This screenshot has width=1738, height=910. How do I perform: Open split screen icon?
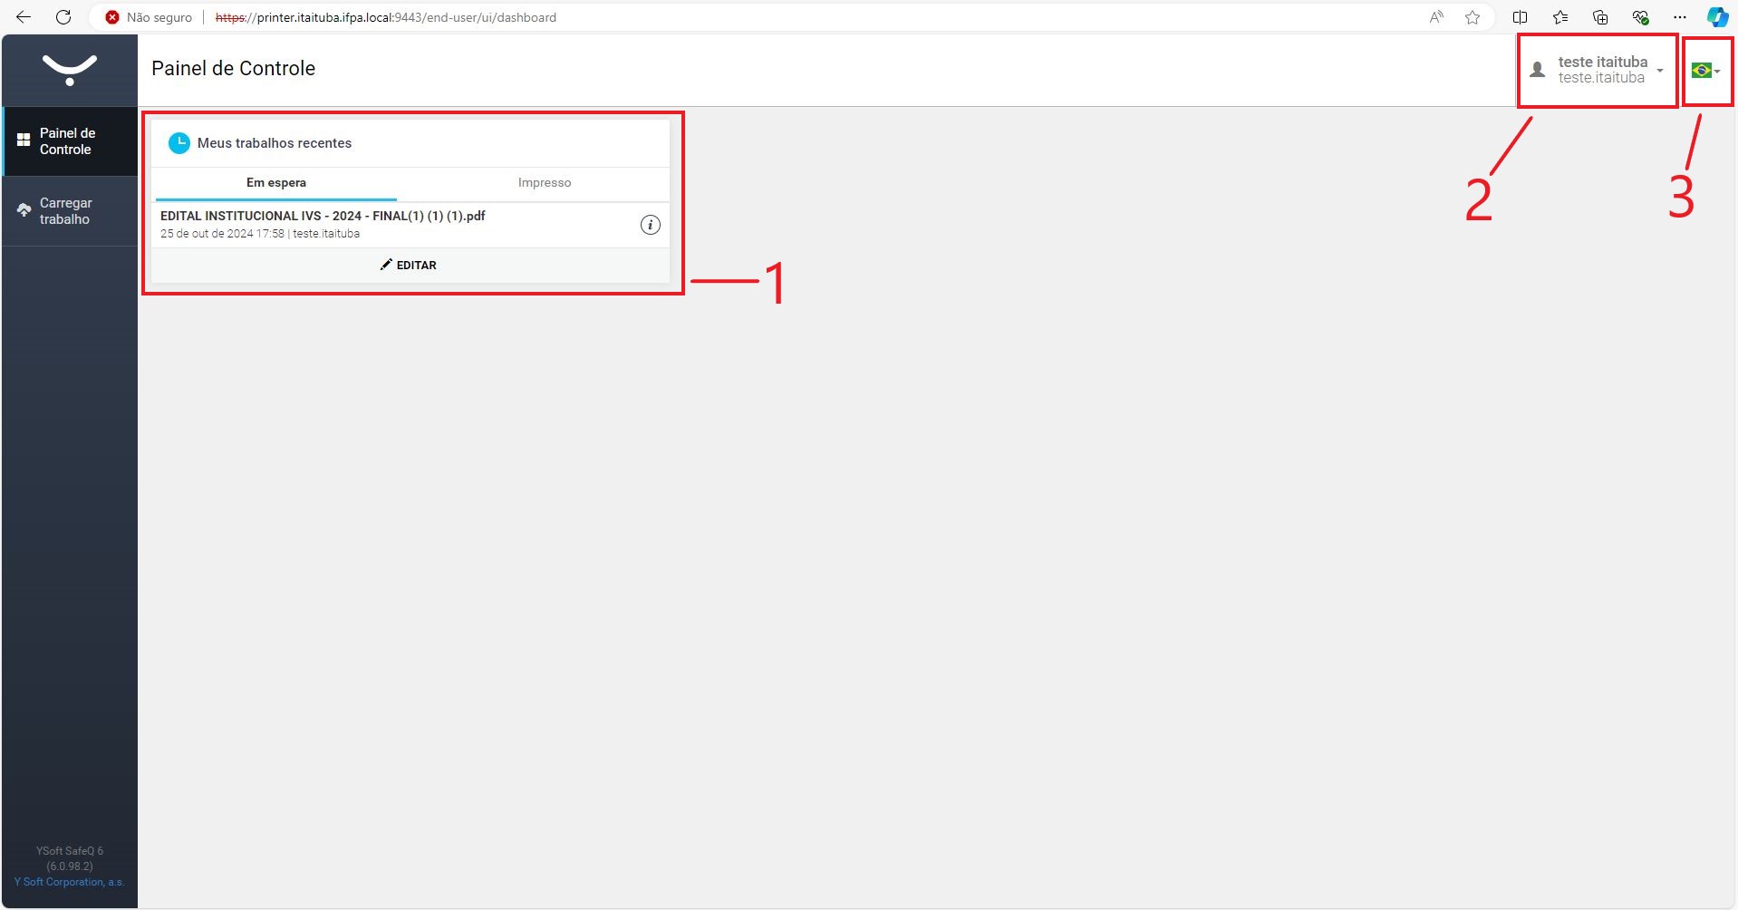pos(1521,17)
